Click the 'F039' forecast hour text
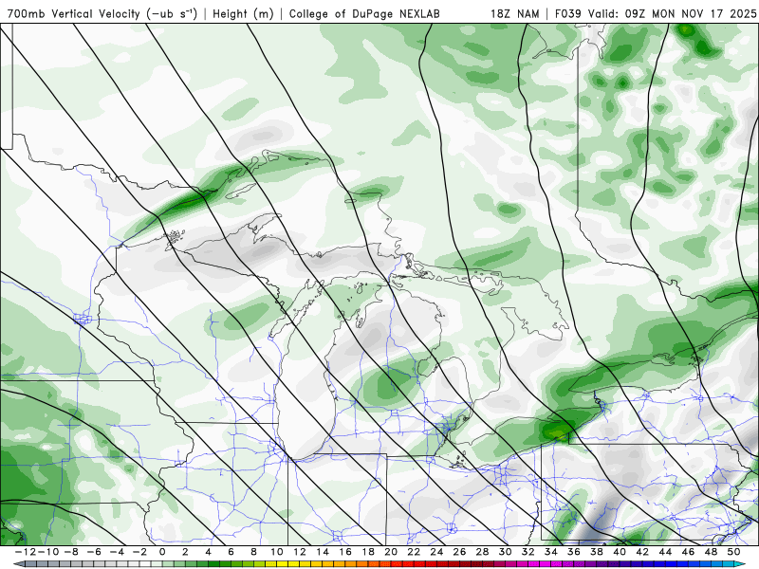Viewport: 759px width, 569px height. (568, 13)
